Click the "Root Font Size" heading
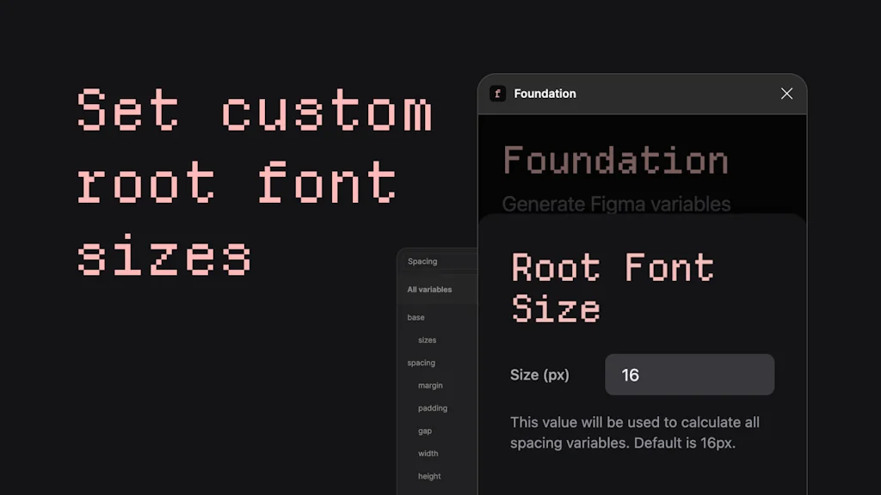 (x=613, y=288)
